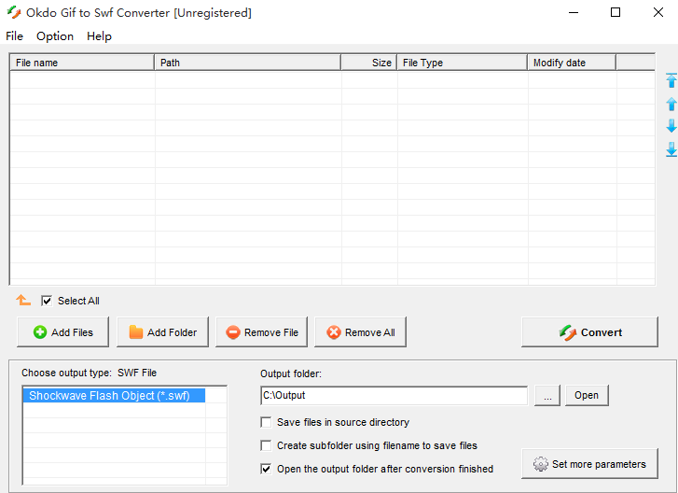Viewport: 678px width, 493px height.
Task: Move selected file to top arrow icon
Action: coord(671,80)
